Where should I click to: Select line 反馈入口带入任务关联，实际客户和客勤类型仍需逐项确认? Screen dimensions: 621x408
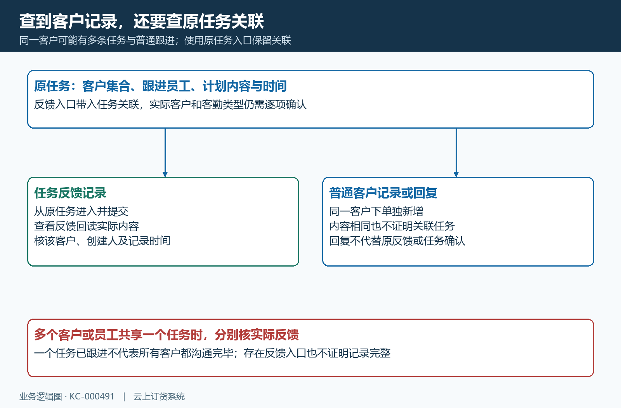click(x=170, y=105)
